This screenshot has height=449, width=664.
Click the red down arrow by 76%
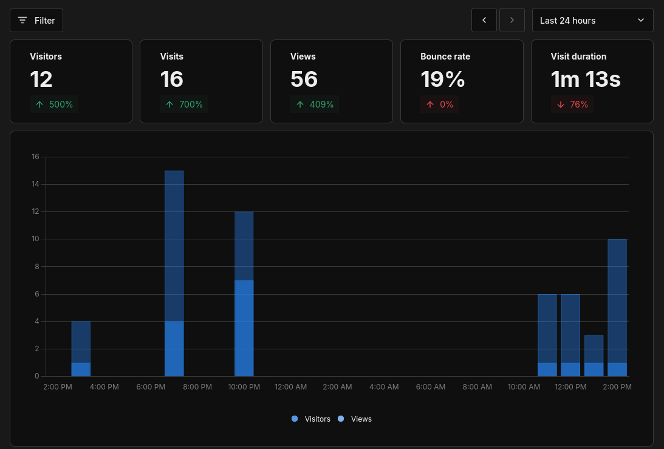pyautogui.click(x=561, y=105)
